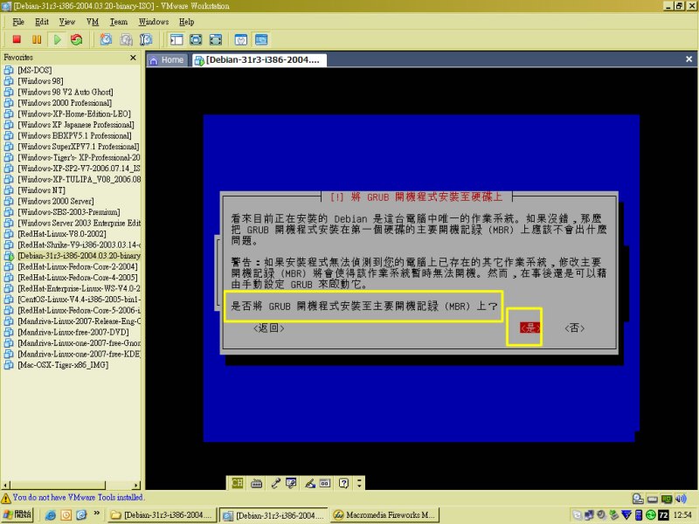Expand the Quick Launch overflow chevron
This screenshot has height=524, width=699.
[x=97, y=515]
